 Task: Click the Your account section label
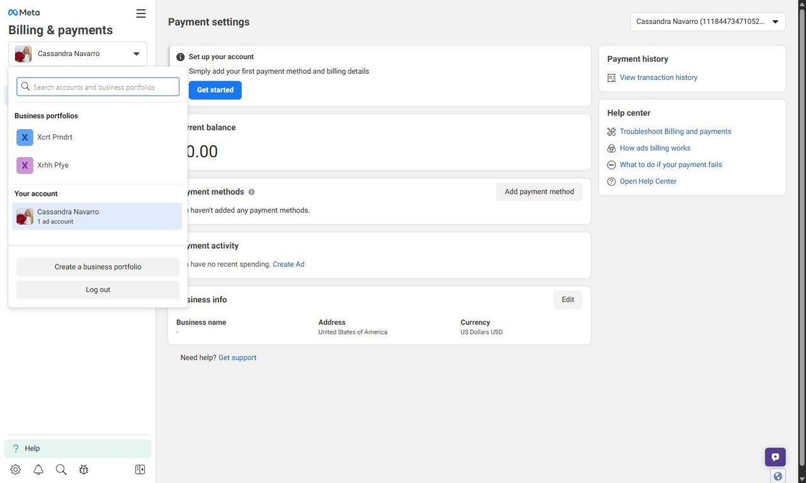36,194
